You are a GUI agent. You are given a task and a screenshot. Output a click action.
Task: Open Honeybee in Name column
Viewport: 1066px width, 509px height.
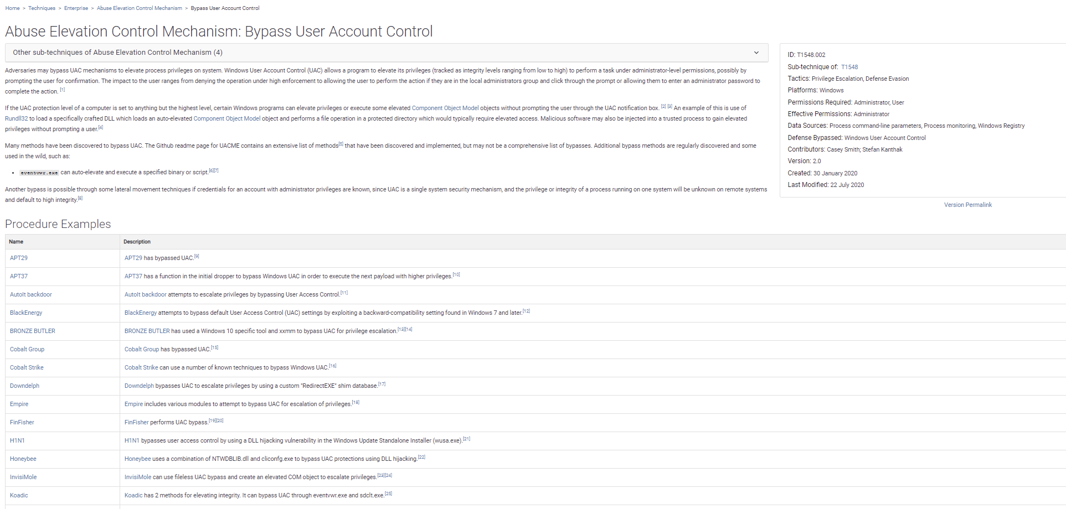(23, 459)
